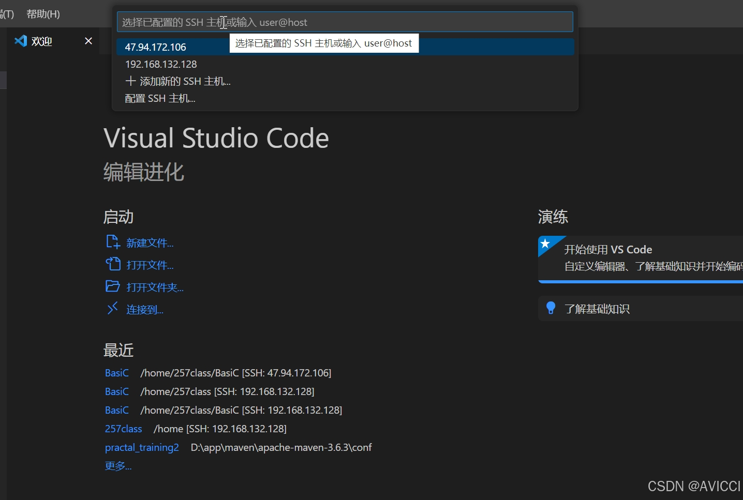
Task: Click the lightbulb icon beside 了解基础知识
Action: pos(551,308)
